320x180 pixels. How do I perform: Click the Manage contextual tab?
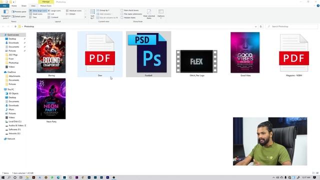(x=46, y=1)
